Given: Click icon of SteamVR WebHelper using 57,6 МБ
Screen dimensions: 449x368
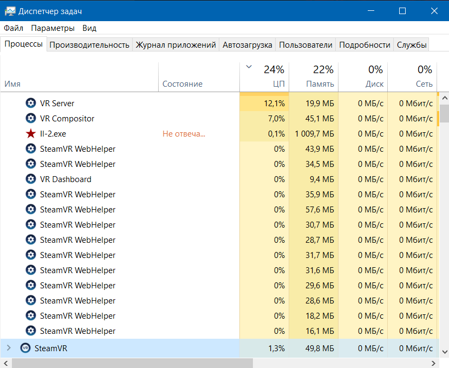Looking at the screenshot, I should pyautogui.click(x=31, y=209).
